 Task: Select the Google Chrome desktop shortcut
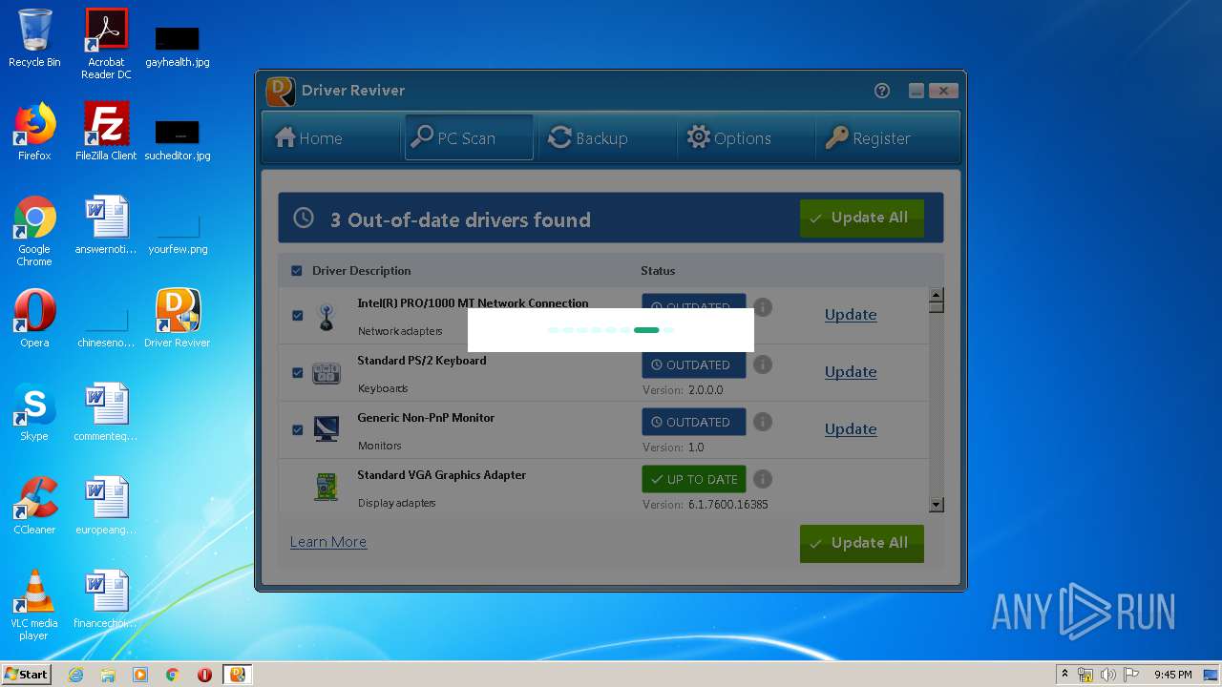click(34, 231)
